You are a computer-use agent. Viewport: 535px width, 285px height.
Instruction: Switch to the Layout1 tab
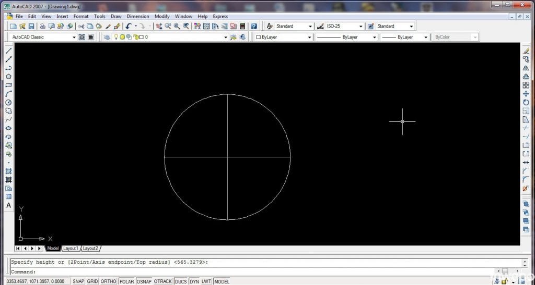71,248
